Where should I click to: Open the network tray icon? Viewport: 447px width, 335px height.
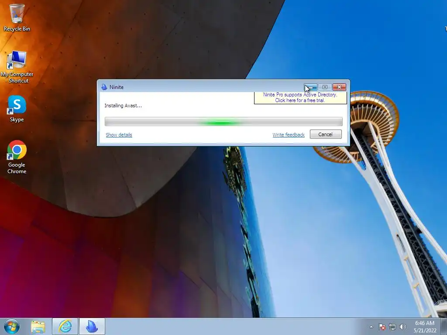coord(392,327)
